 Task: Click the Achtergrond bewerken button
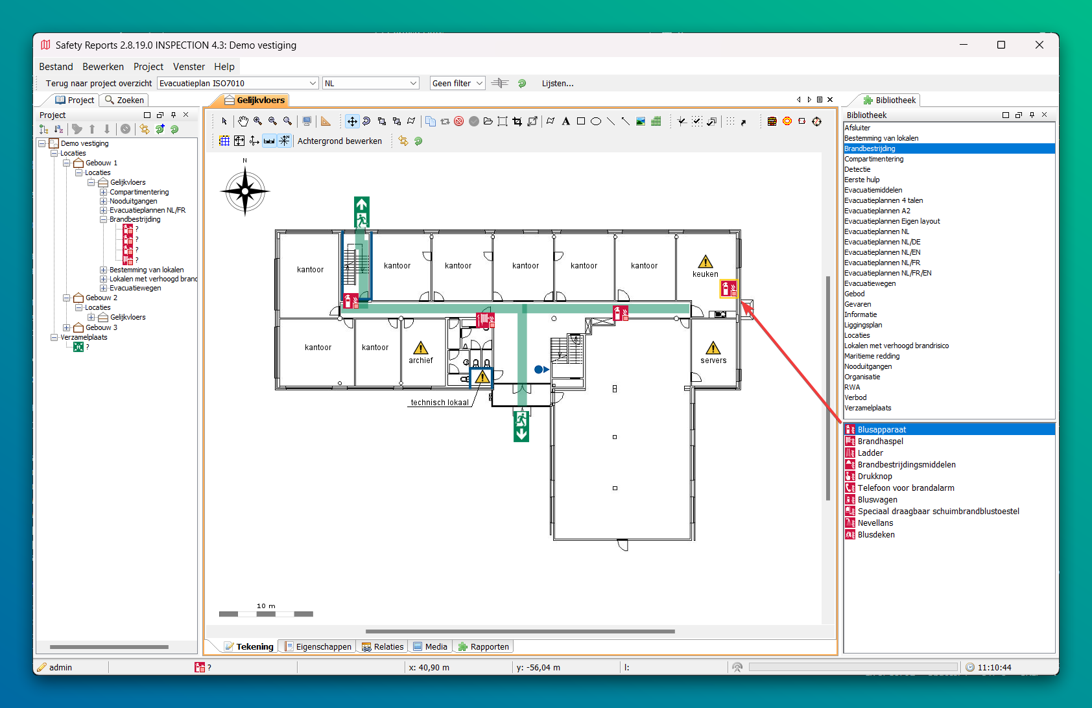tap(339, 141)
